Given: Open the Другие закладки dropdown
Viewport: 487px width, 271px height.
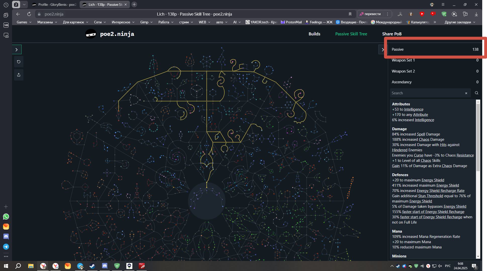Looking at the screenshot, I should click(460, 22).
